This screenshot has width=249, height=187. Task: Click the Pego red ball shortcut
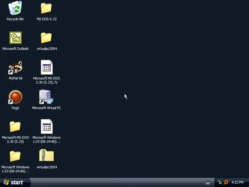pyautogui.click(x=15, y=97)
